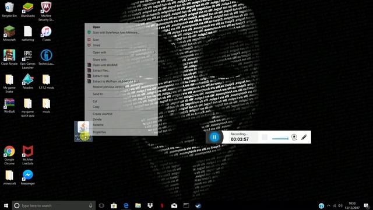
Task: Show hidden system tray icons
Action: (329, 206)
